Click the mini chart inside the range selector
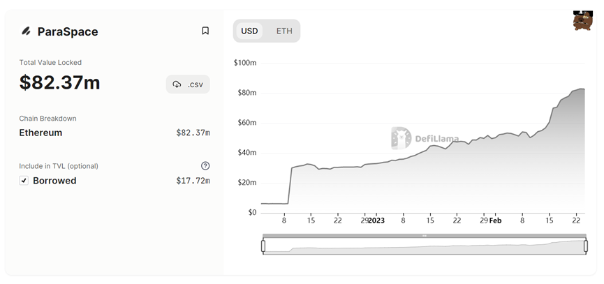Screen dimensions: 604x284 tap(424, 246)
